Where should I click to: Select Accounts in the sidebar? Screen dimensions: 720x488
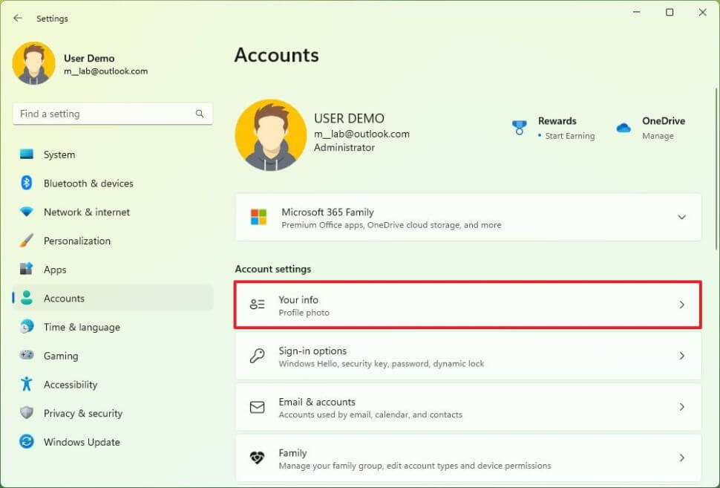(65, 298)
